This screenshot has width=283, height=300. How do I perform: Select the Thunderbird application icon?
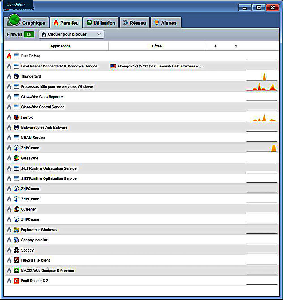click(x=16, y=77)
